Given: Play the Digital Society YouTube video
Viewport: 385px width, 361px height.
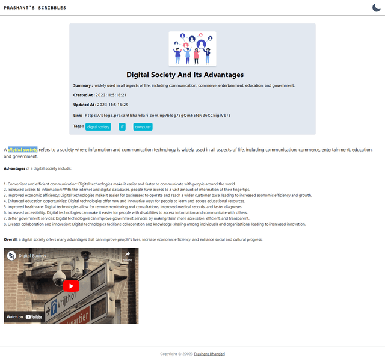Looking at the screenshot, I should [71, 286].
